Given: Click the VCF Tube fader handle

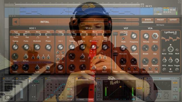Looking at the screenshot, I should pos(115,34).
